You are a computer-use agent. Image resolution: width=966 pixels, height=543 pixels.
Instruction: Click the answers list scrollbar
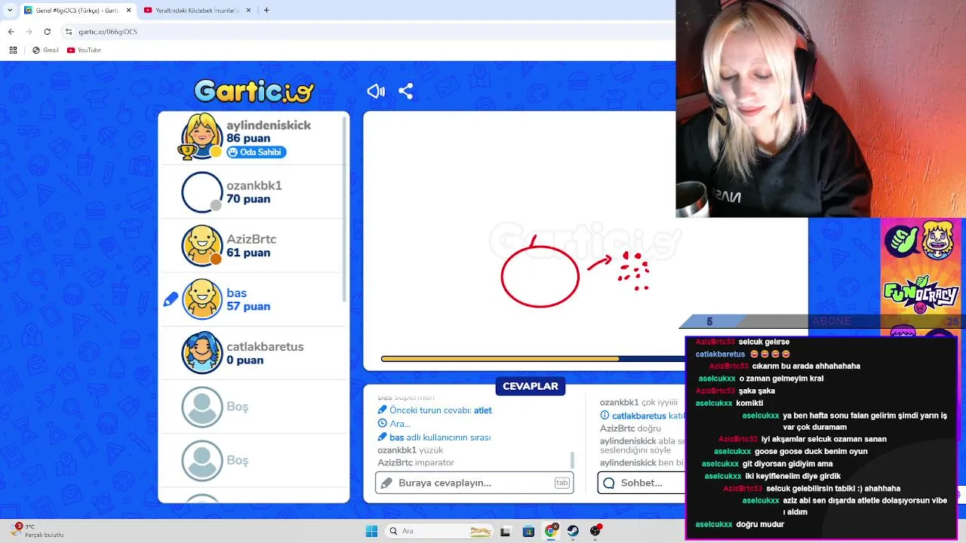[572, 460]
